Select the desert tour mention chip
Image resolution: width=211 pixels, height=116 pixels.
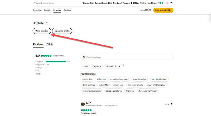coord(118,85)
